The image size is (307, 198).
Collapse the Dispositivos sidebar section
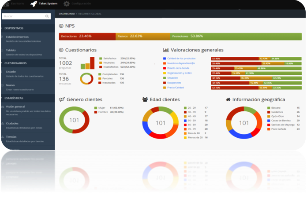coord(2,28)
